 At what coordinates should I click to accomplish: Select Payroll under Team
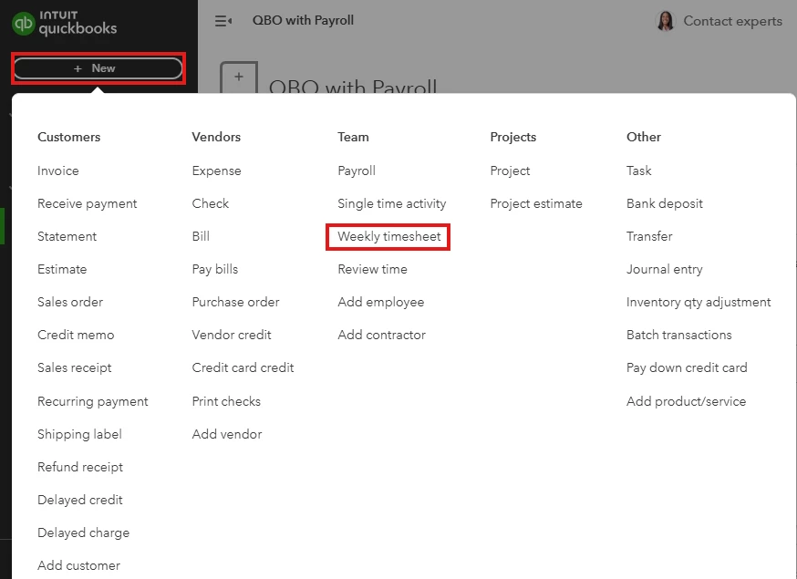[357, 171]
